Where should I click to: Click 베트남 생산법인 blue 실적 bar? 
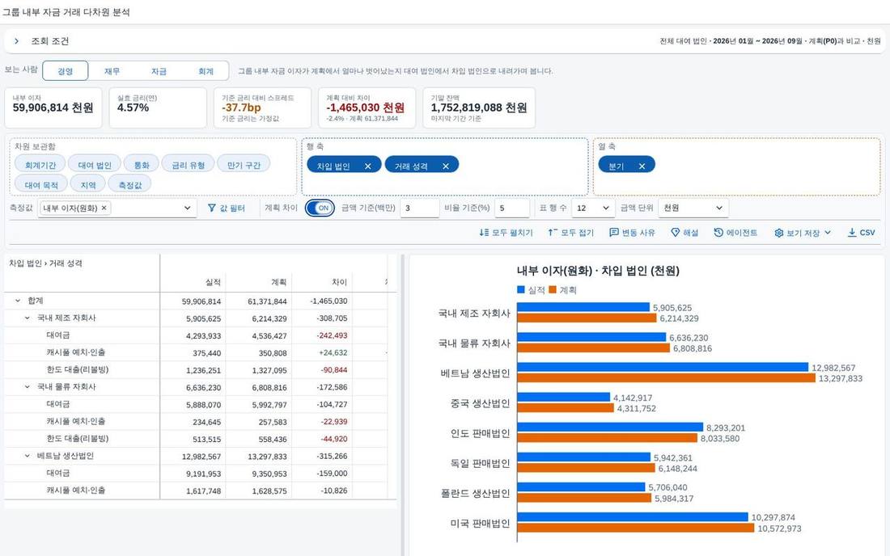tap(663, 367)
